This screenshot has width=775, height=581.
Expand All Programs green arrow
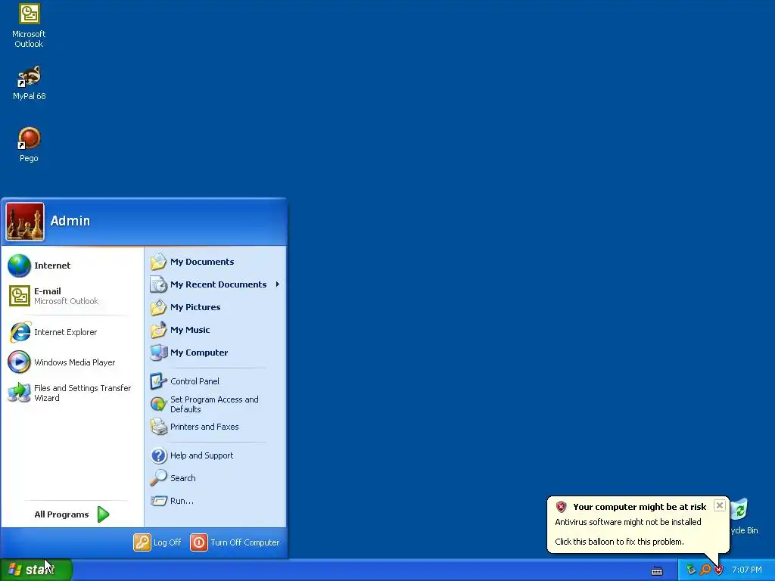tap(103, 514)
